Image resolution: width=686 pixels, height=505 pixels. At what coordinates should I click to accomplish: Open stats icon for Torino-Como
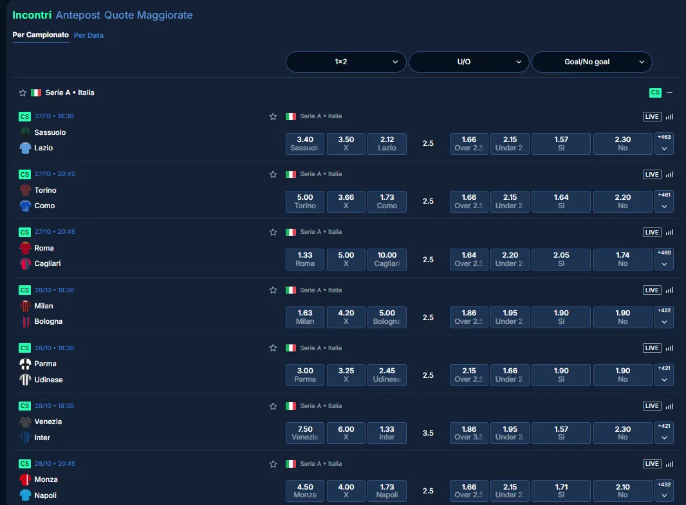[x=669, y=174]
